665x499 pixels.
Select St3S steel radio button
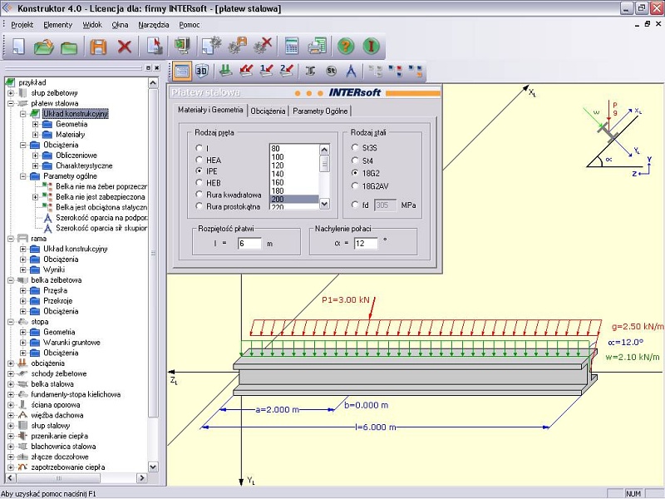click(x=355, y=147)
